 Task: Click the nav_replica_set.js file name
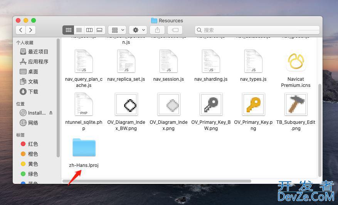click(x=126, y=79)
